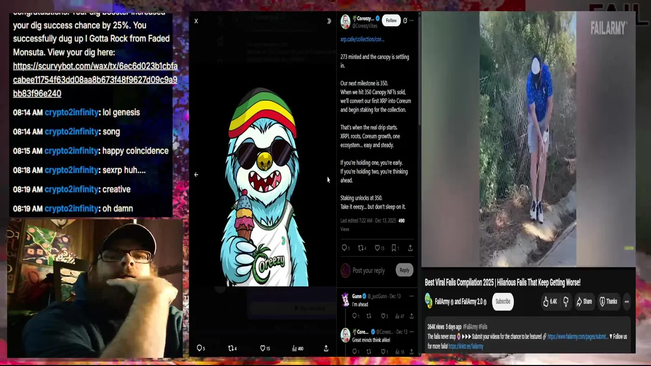Like the post using the heart below the image
This screenshot has height=366, width=651.
[265, 348]
